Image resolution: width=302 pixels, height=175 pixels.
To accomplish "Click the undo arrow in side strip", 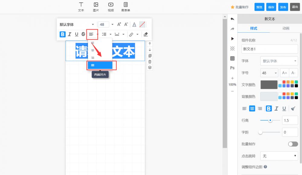I will click(x=232, y=19).
